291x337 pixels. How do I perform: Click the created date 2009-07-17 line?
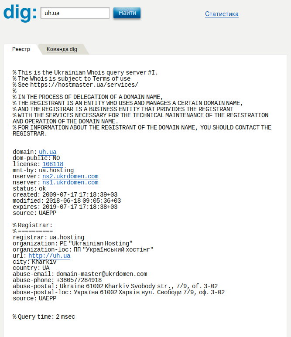point(65,195)
